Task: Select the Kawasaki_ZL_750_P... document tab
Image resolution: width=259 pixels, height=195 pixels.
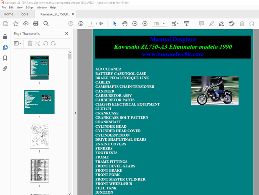Action: [x=55, y=14]
